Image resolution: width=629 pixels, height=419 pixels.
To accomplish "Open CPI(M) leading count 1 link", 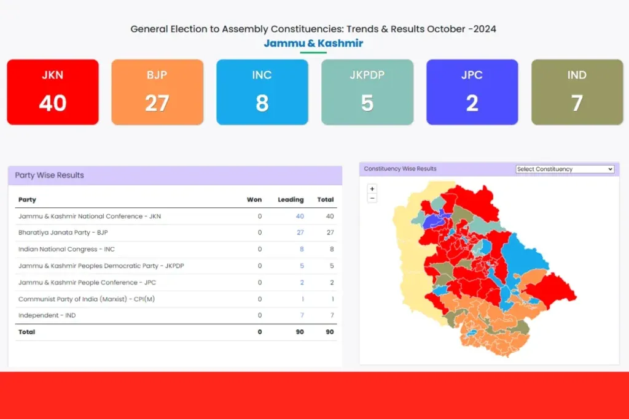I will [302, 299].
